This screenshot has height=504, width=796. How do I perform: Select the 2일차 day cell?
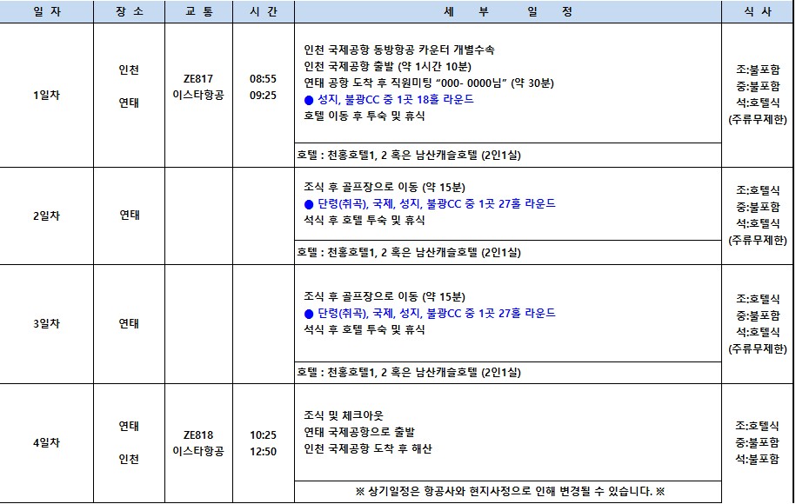pyautogui.click(x=47, y=216)
